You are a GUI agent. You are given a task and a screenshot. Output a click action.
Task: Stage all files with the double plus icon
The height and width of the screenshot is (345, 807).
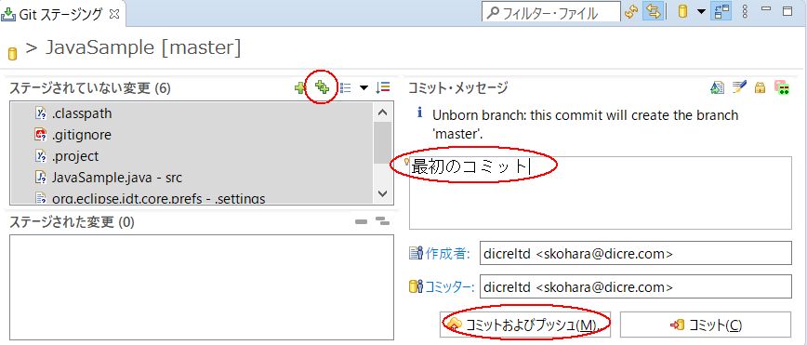point(323,87)
